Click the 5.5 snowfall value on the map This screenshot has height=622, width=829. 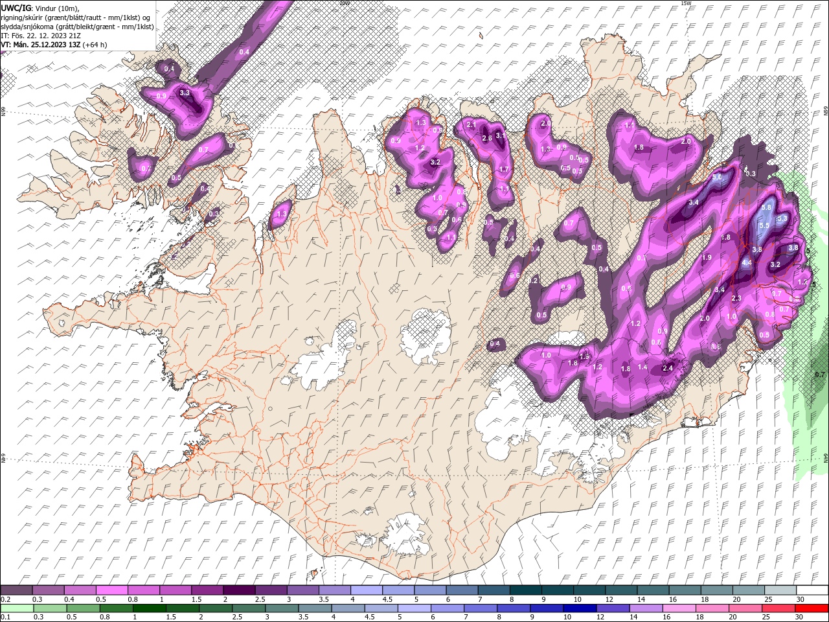[x=764, y=225]
